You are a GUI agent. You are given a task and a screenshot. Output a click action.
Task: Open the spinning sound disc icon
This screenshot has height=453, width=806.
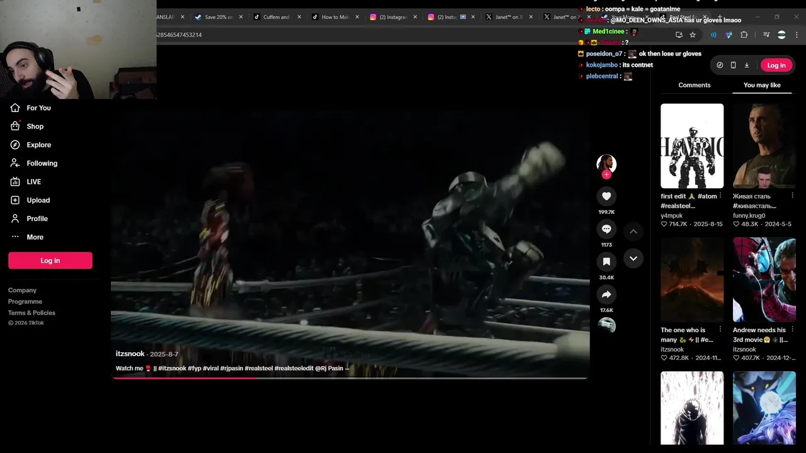tap(606, 325)
